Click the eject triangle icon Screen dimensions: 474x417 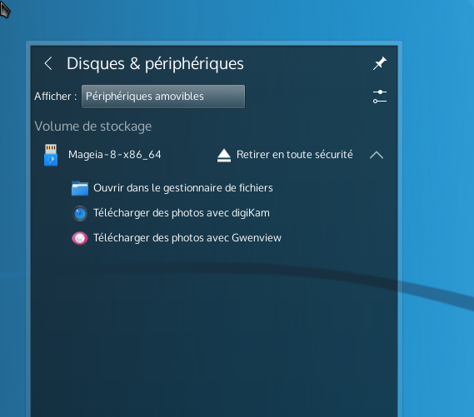click(x=224, y=155)
